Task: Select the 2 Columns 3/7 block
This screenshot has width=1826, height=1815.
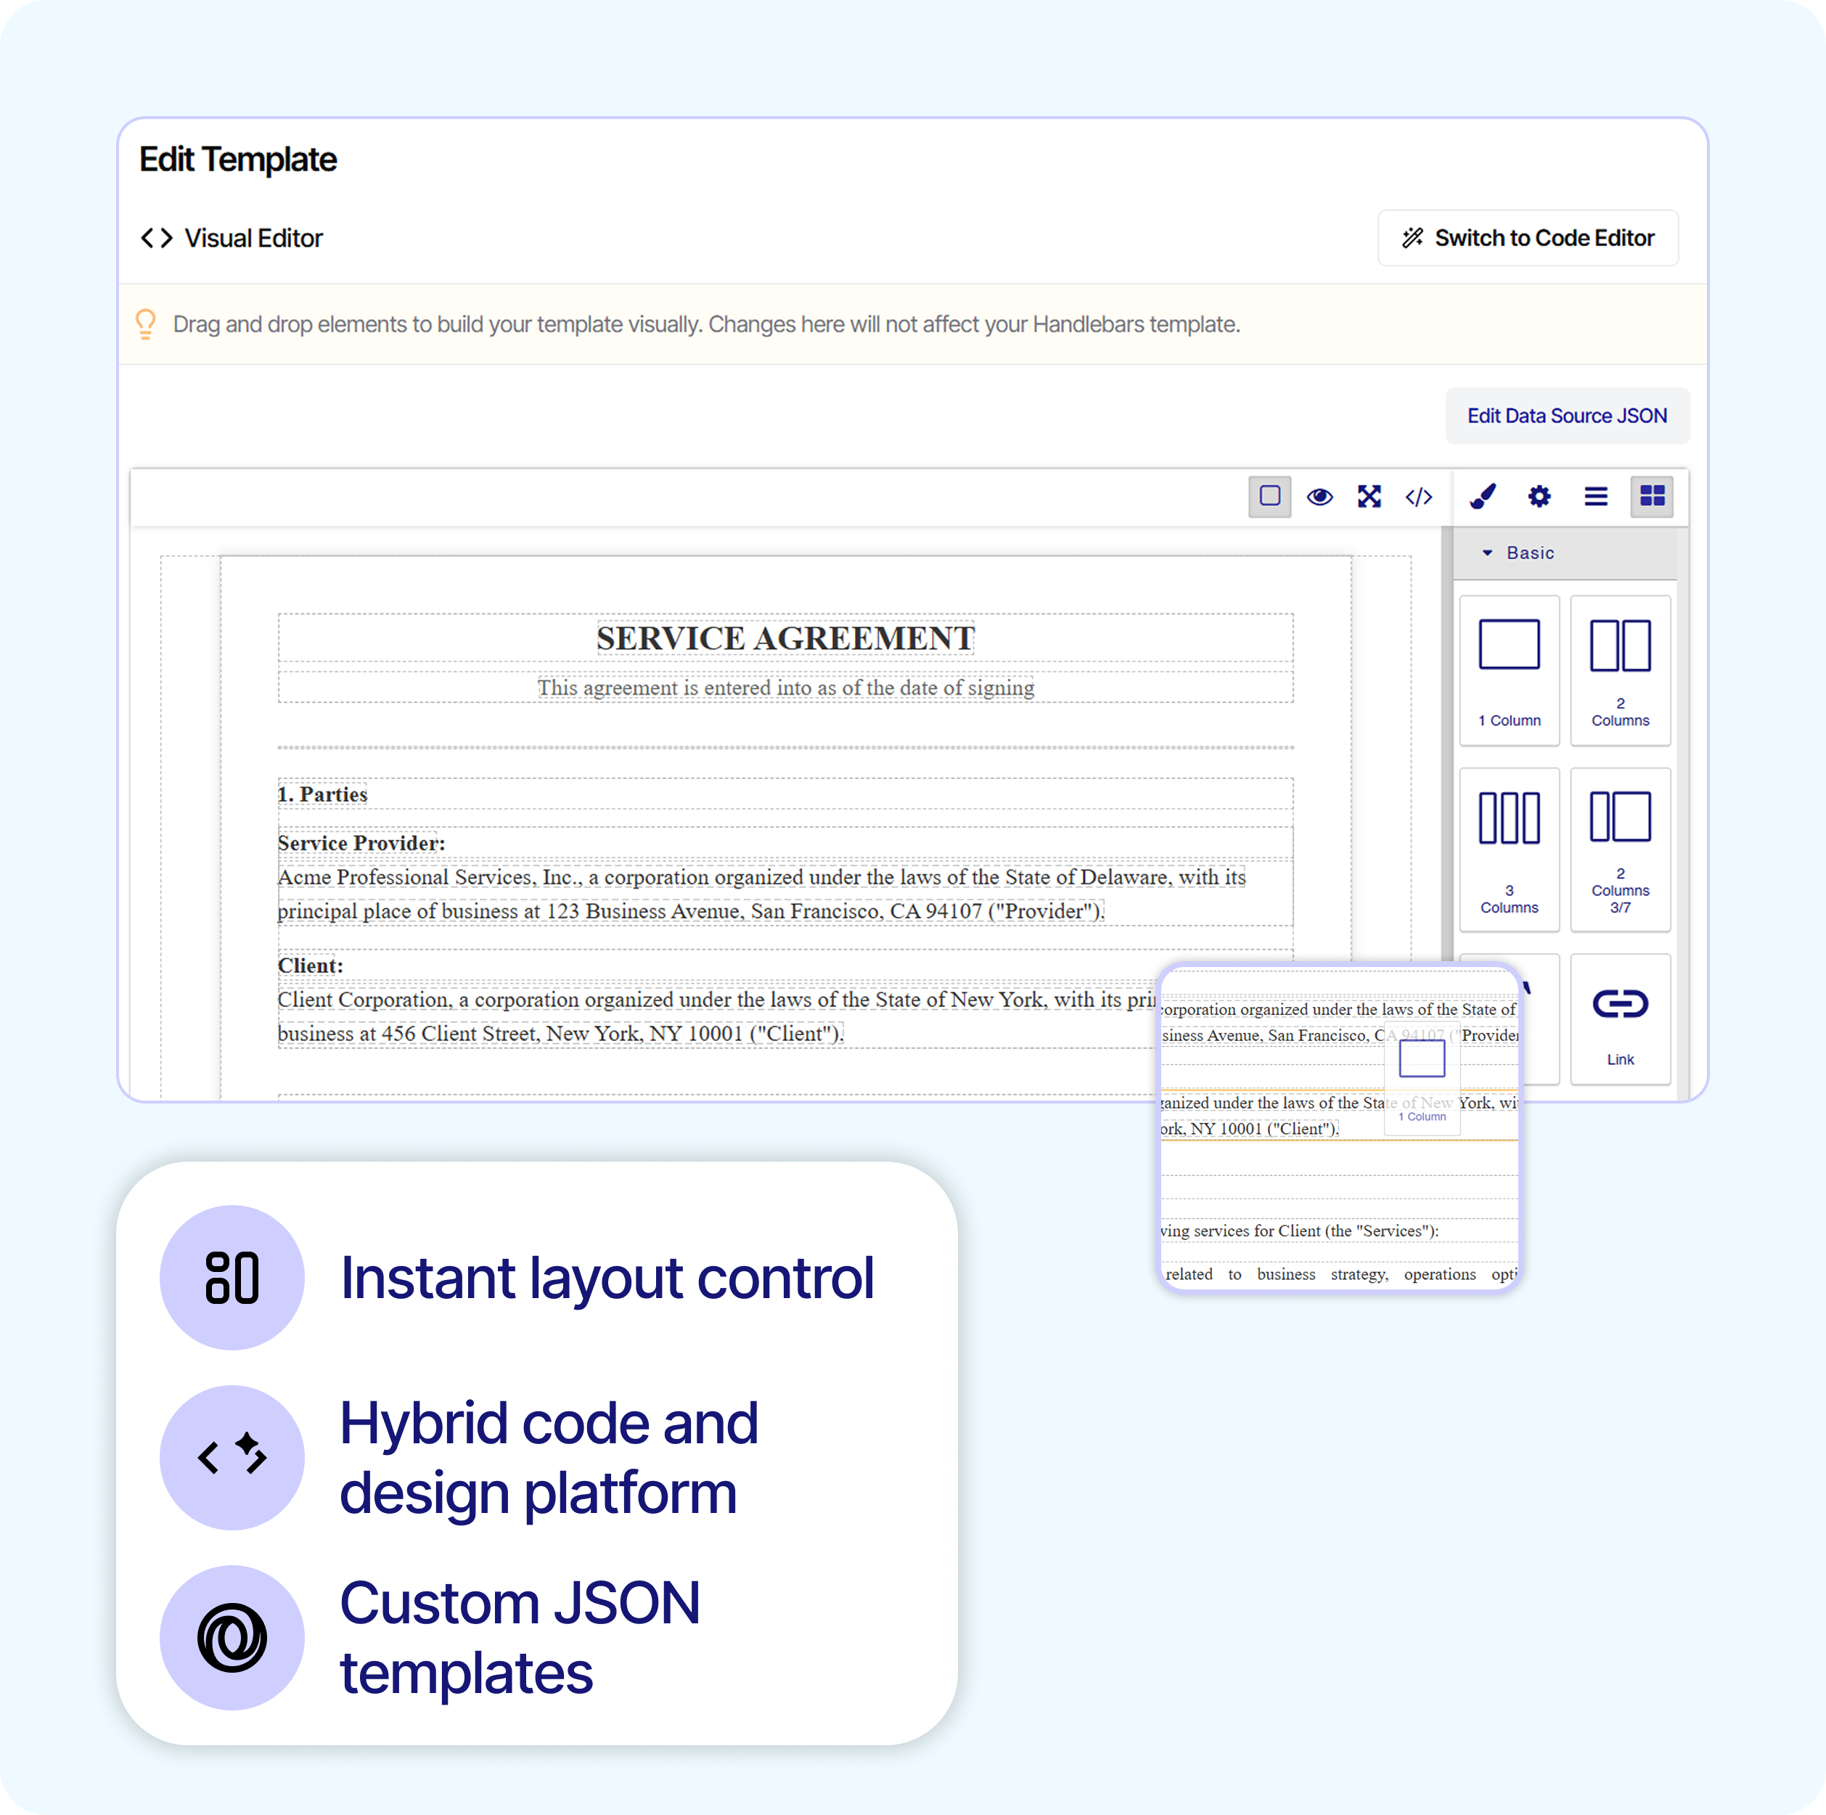Action: [1620, 849]
